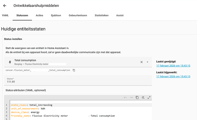Click the unit_of_measurement line

coord(28,109)
